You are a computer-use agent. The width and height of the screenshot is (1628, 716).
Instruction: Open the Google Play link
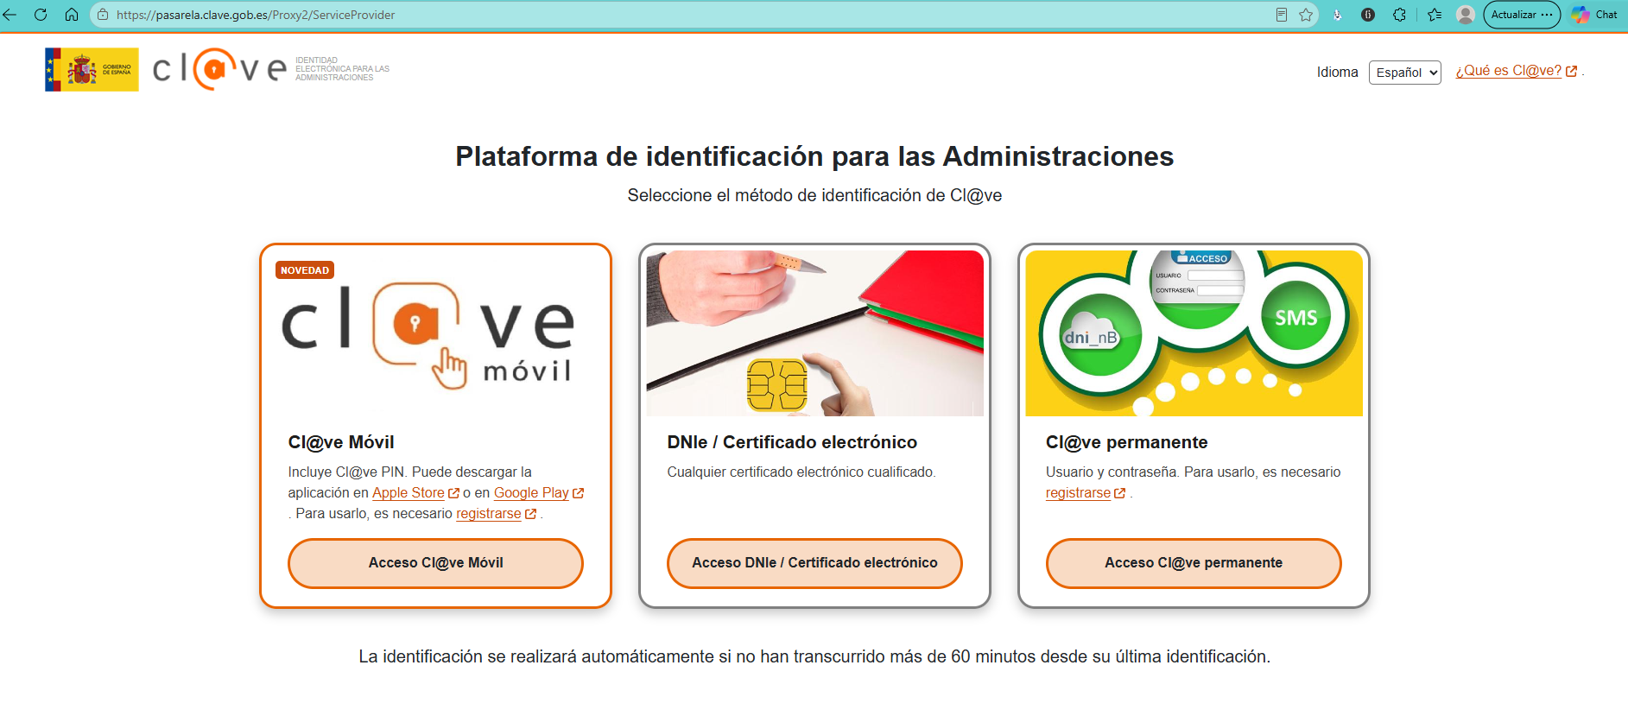click(531, 493)
